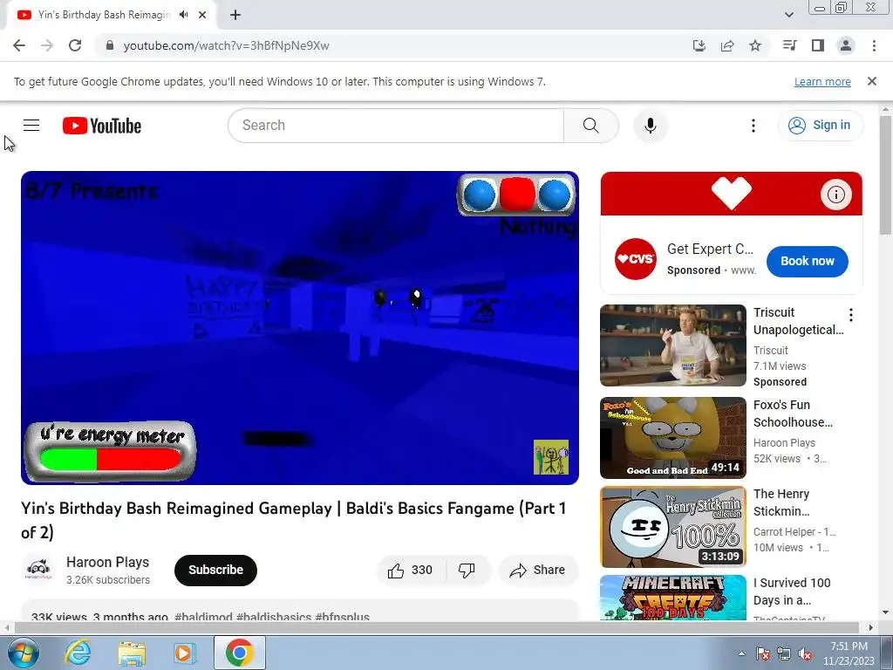Image resolution: width=893 pixels, height=670 pixels.
Task: Click the #baldisbasics hashtag
Action: coord(274,617)
